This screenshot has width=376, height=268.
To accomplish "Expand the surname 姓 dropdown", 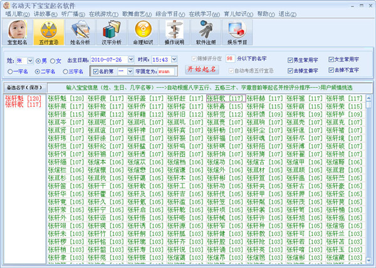I will point(29,60).
